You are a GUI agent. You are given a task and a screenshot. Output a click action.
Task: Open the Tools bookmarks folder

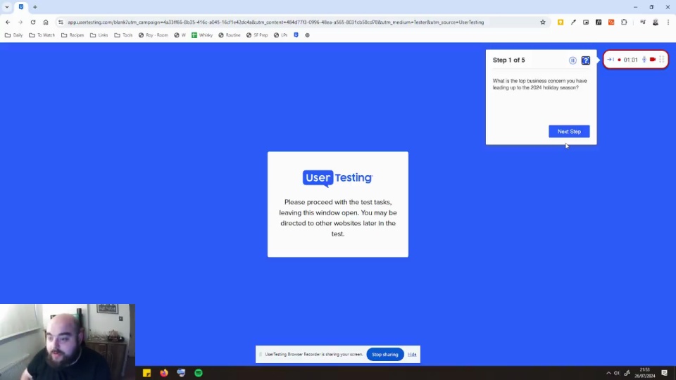click(x=123, y=35)
